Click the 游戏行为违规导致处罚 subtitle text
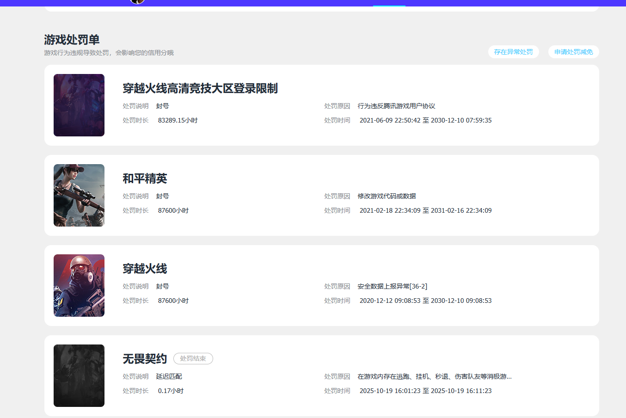The height and width of the screenshot is (418, 626). [109, 53]
